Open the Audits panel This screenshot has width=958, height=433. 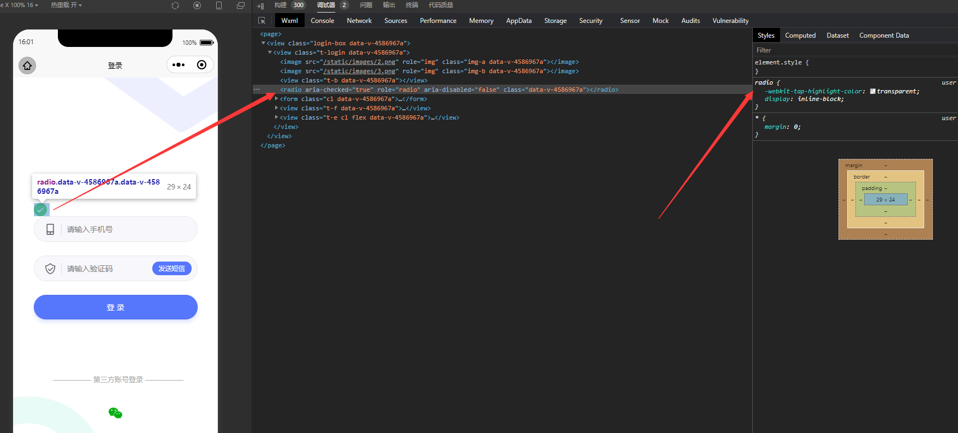coord(691,21)
